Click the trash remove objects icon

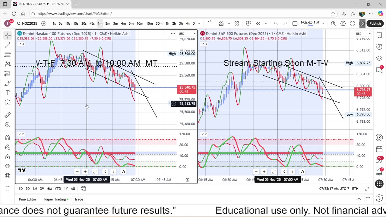8,189
